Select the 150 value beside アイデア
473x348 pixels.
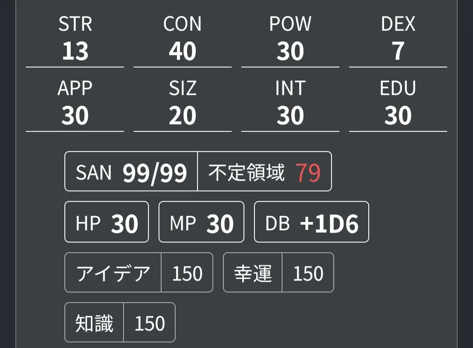point(187,273)
